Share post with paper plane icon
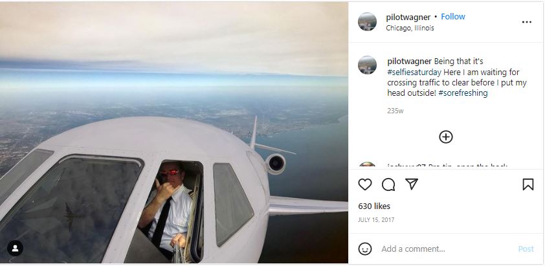 pyautogui.click(x=412, y=184)
